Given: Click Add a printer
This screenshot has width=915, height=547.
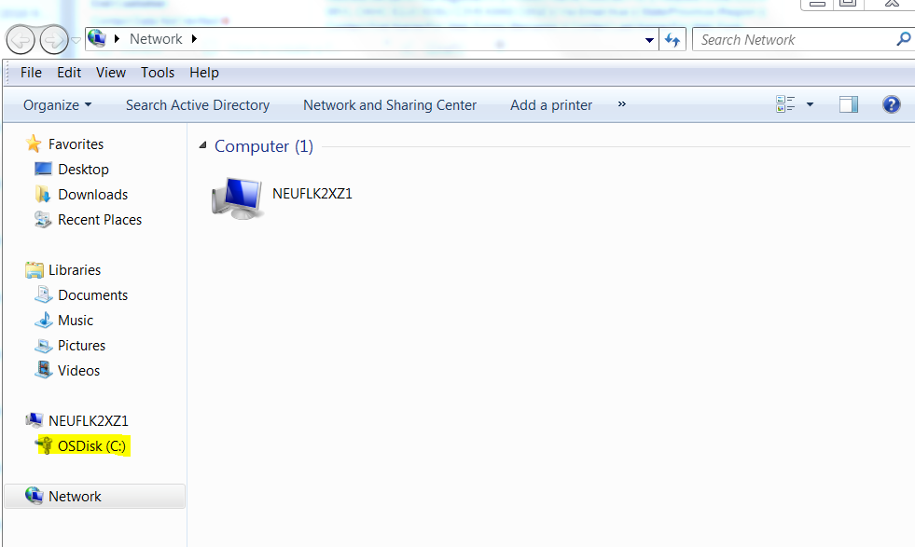Looking at the screenshot, I should pos(551,105).
